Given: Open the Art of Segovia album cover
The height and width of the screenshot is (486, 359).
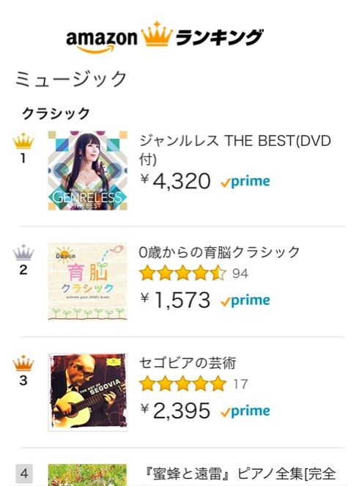Looking at the screenshot, I should tap(88, 392).
